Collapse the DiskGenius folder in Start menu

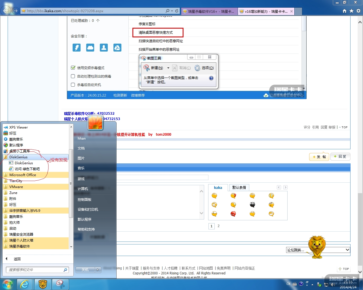pyautogui.click(x=36, y=157)
